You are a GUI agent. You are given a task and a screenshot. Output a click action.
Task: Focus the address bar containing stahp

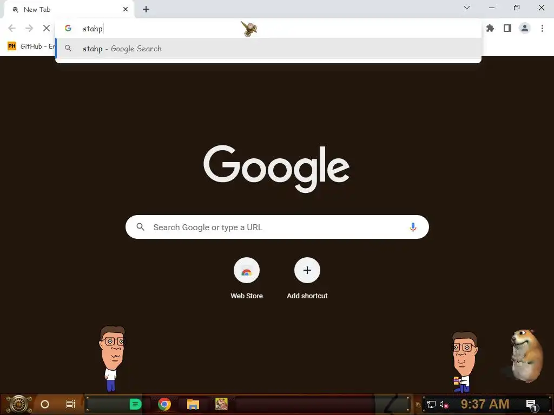click(268, 28)
